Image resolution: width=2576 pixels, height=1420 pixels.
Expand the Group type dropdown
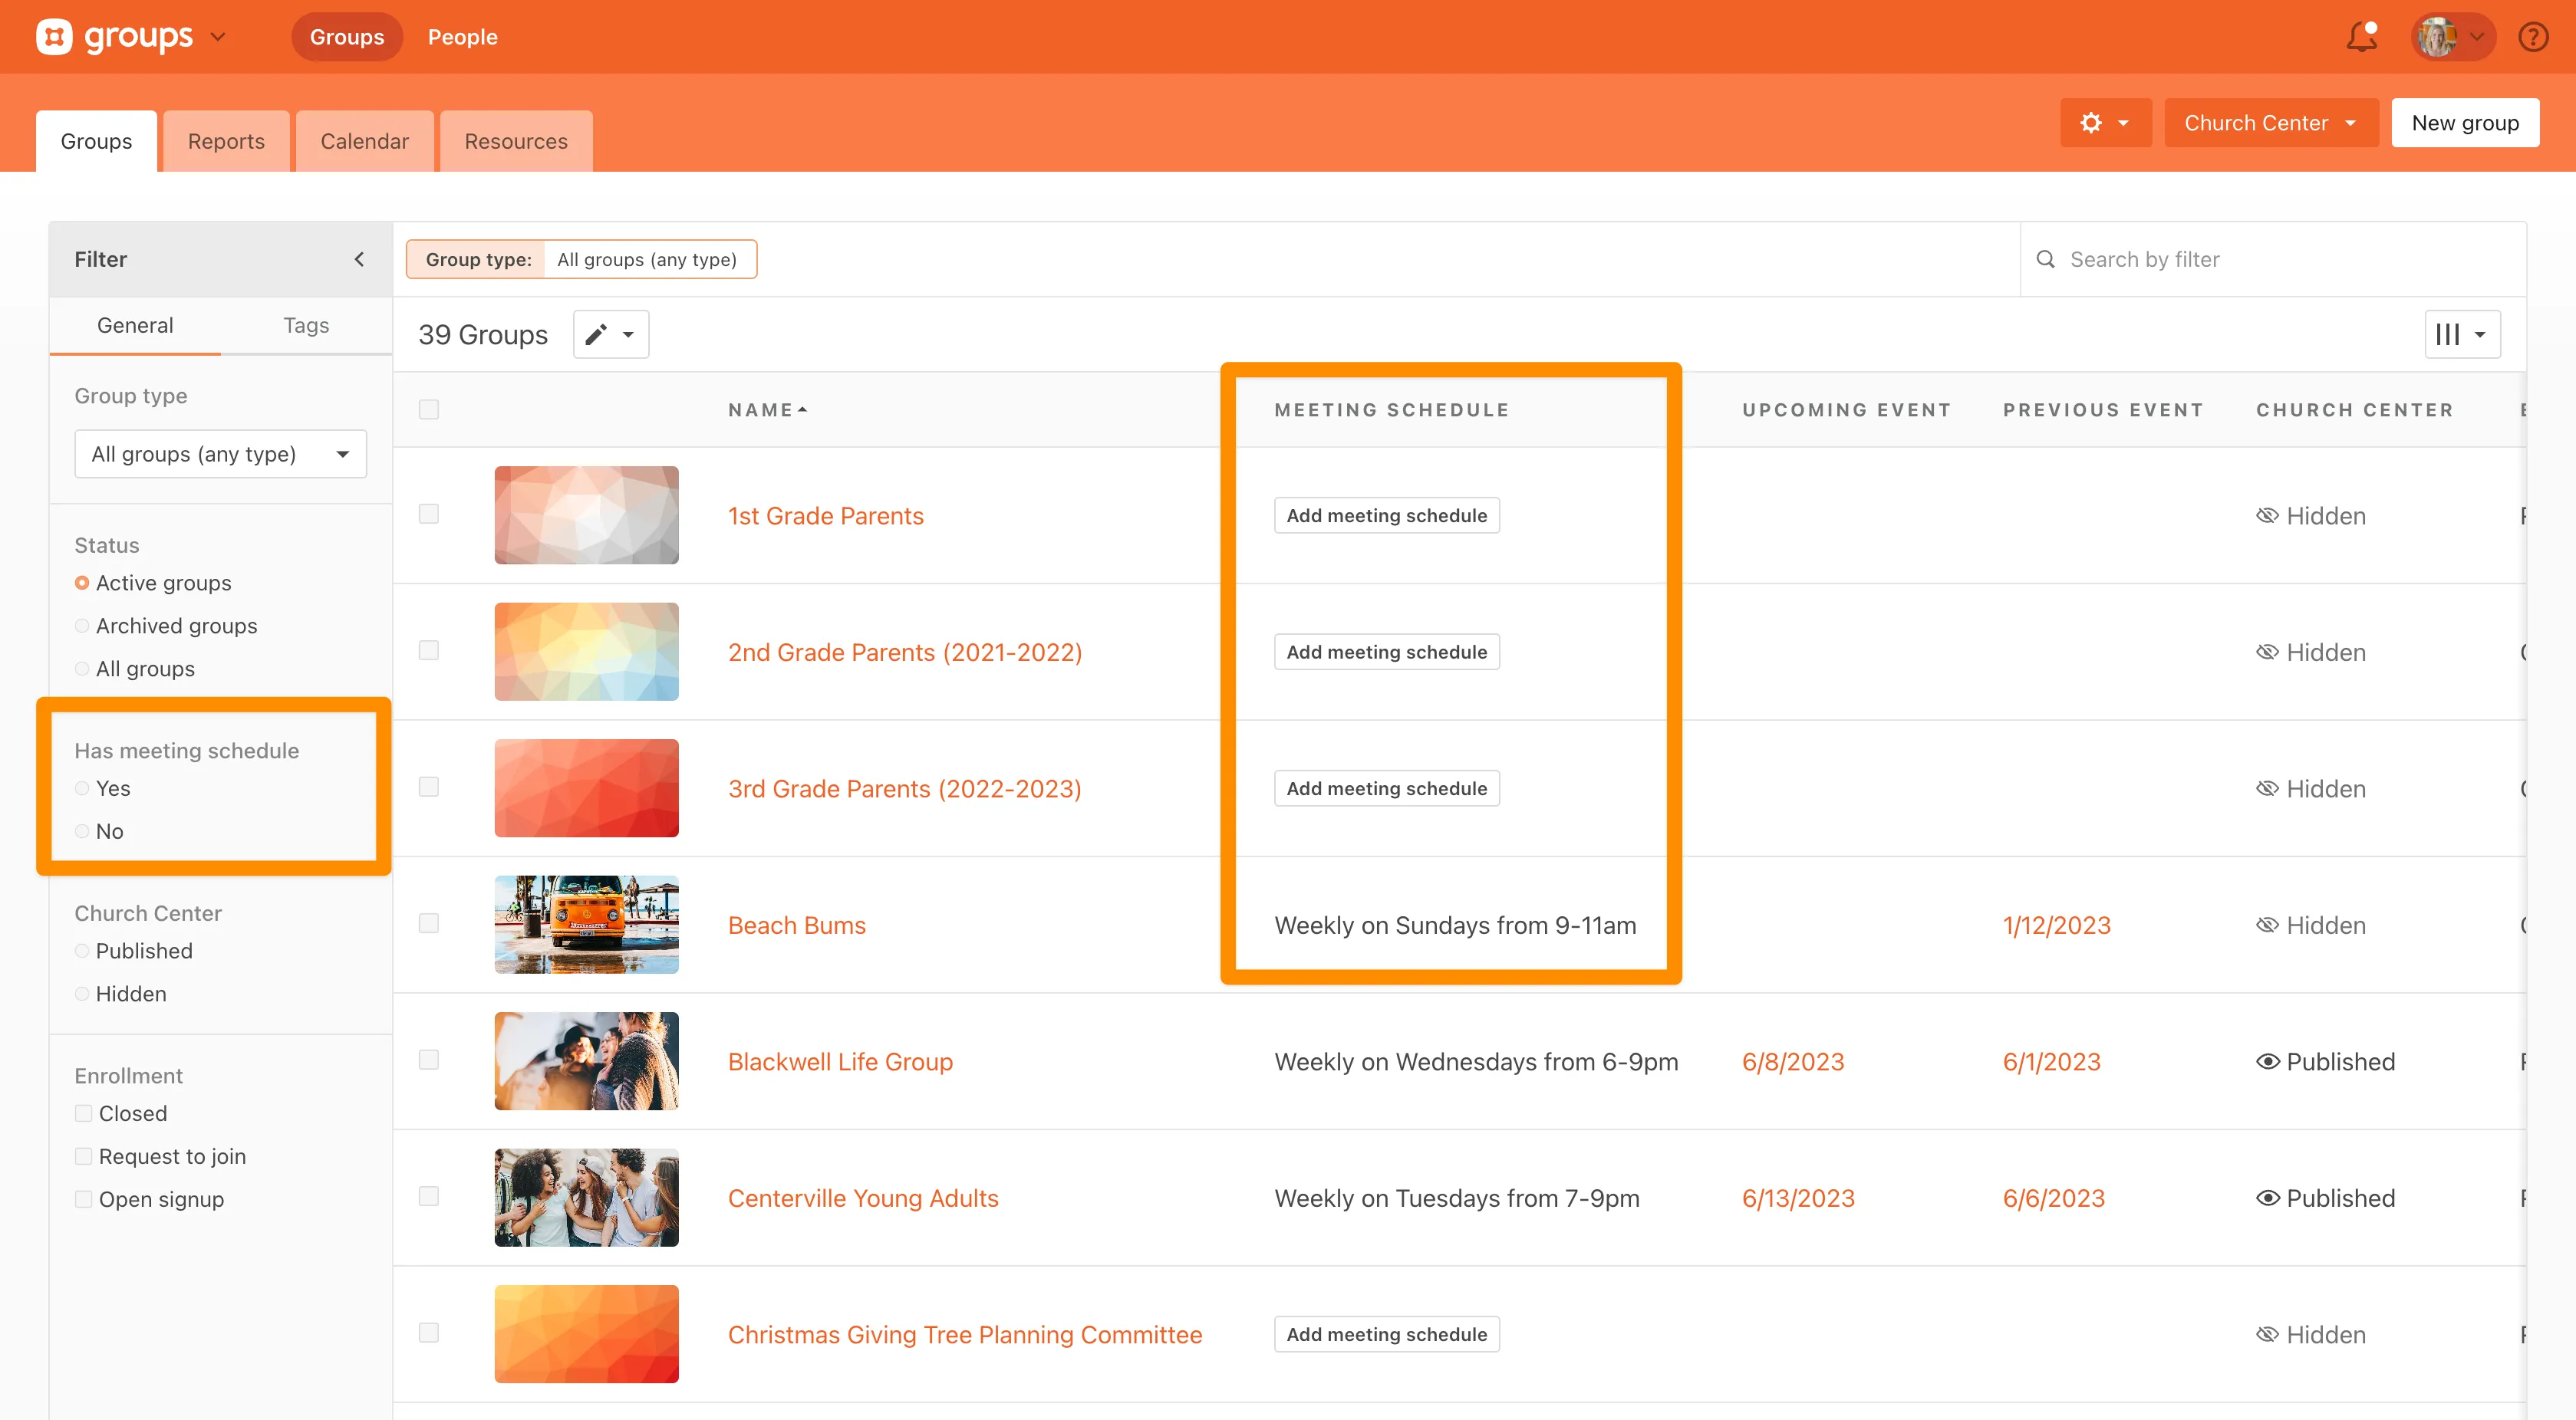coord(220,454)
